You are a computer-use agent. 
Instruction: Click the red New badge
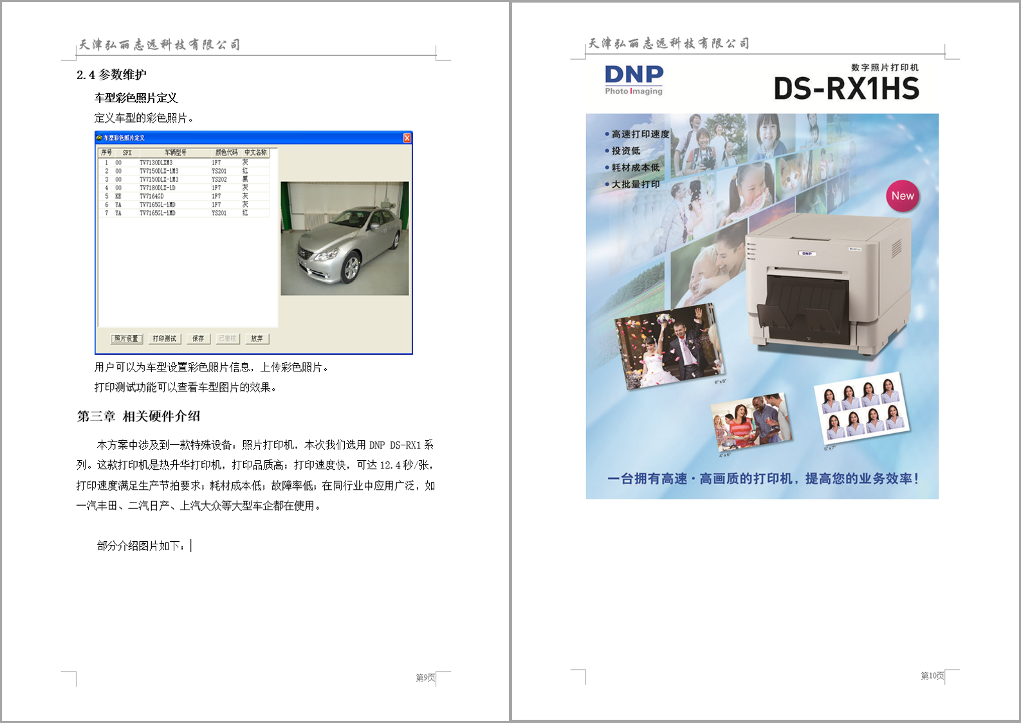pos(903,196)
